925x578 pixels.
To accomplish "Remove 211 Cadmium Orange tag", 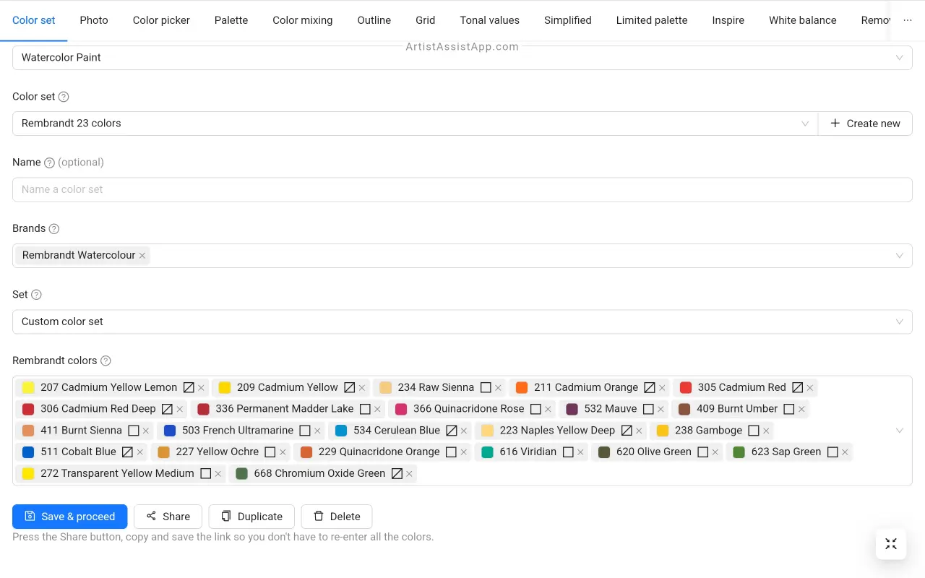I will pos(662,388).
